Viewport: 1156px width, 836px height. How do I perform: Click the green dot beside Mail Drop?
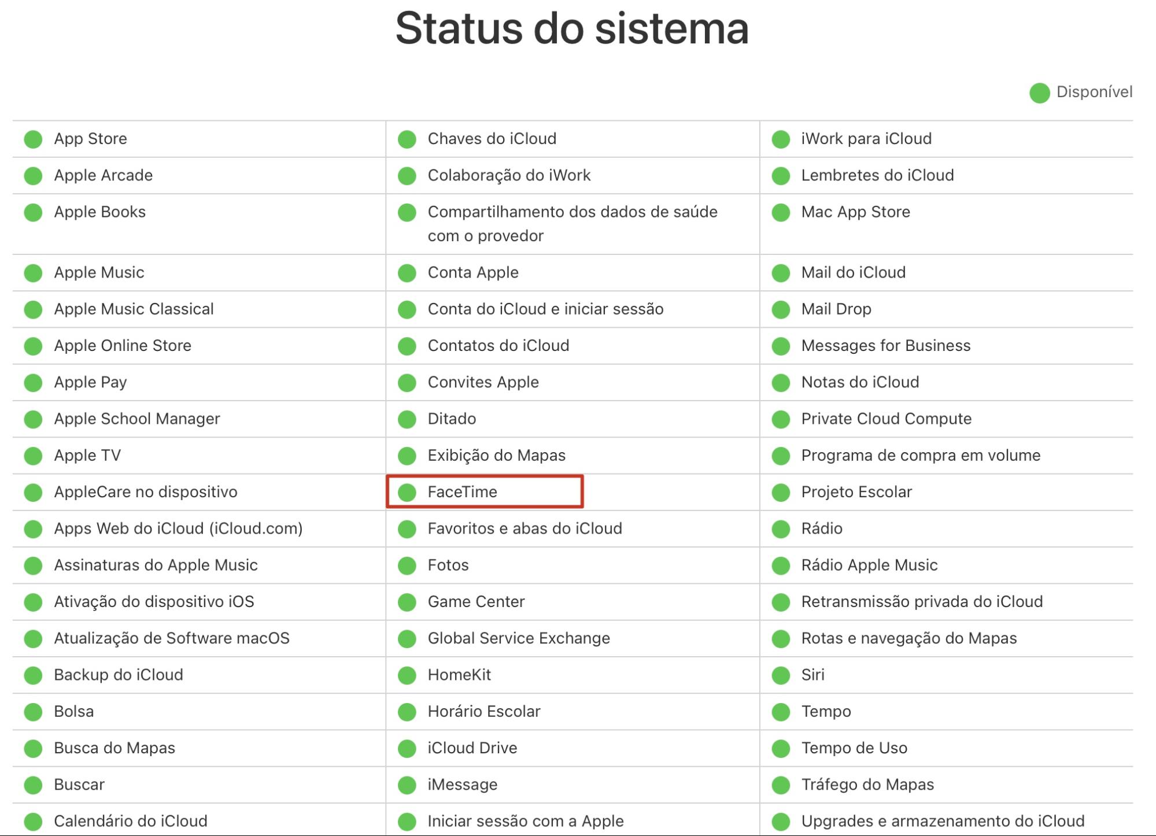pos(780,309)
